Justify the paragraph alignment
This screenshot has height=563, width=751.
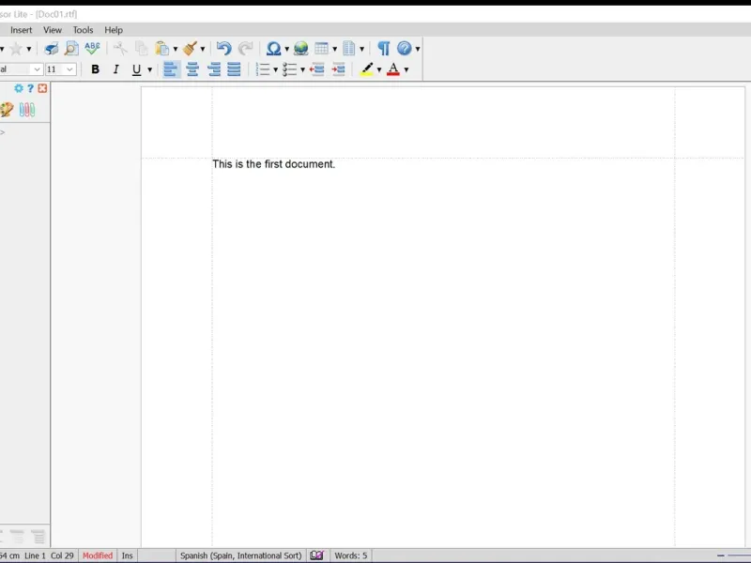point(234,69)
